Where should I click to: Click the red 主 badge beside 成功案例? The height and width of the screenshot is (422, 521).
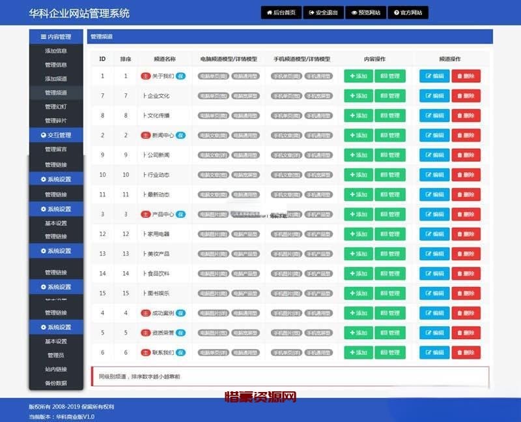(146, 313)
